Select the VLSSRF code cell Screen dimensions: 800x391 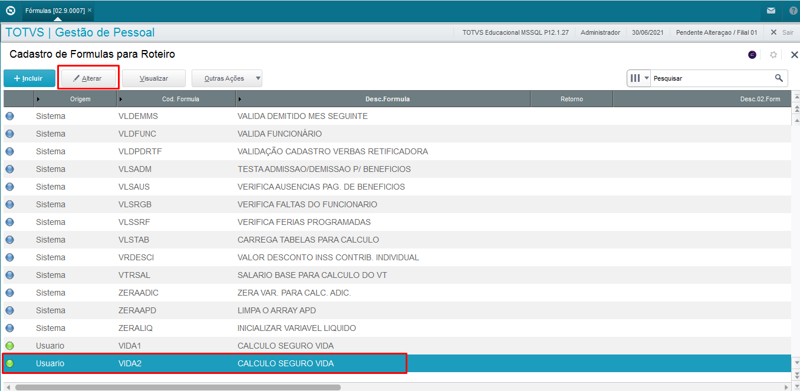(135, 222)
